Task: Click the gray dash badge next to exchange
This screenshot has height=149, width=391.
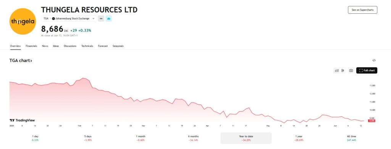Action: (x=101, y=18)
